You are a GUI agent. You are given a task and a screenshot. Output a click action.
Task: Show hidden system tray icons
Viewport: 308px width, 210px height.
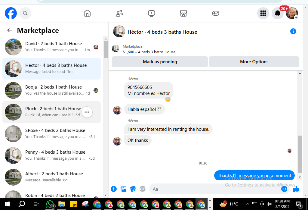click(248, 204)
